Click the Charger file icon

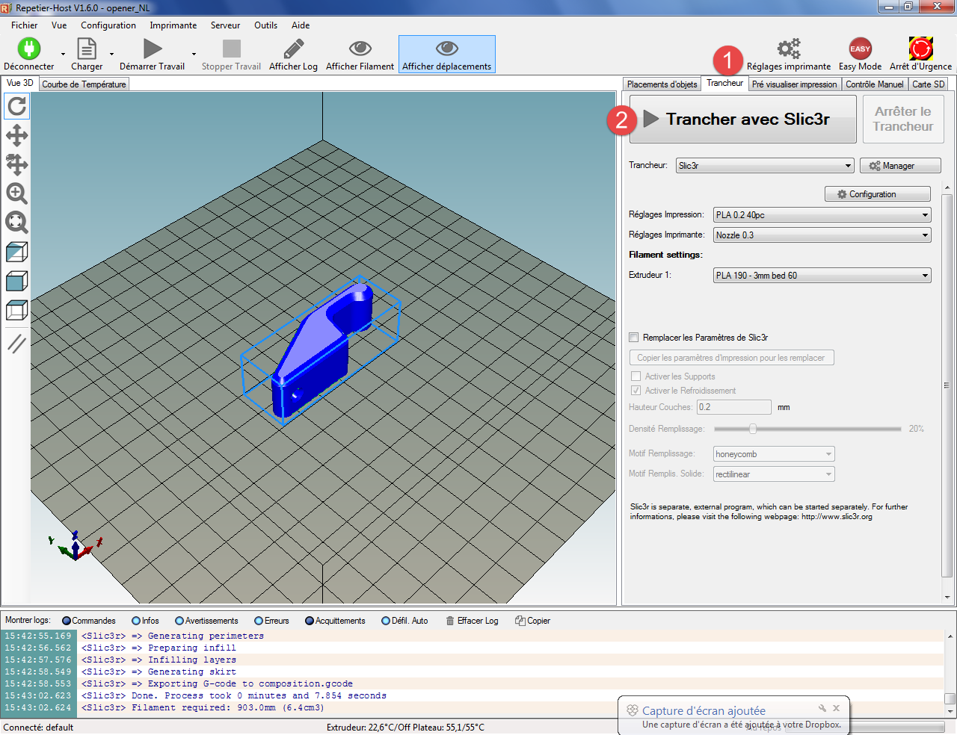point(87,49)
